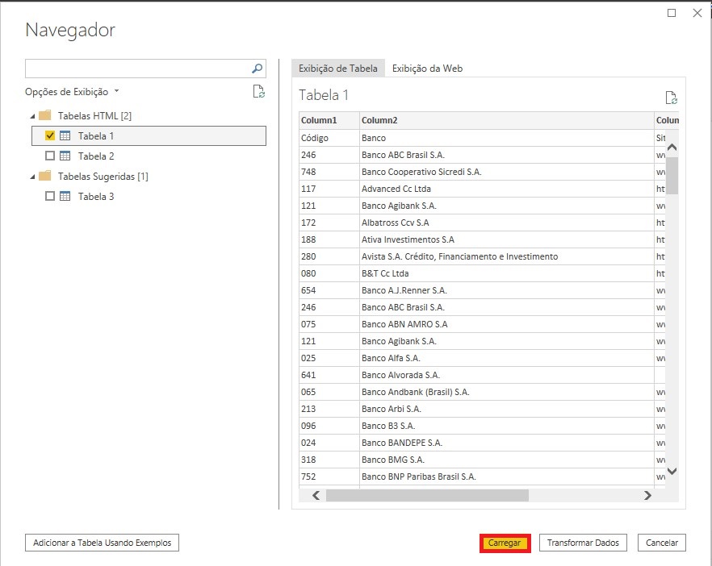Click the horizontal scroll left arrow
712x566 pixels.
point(316,496)
